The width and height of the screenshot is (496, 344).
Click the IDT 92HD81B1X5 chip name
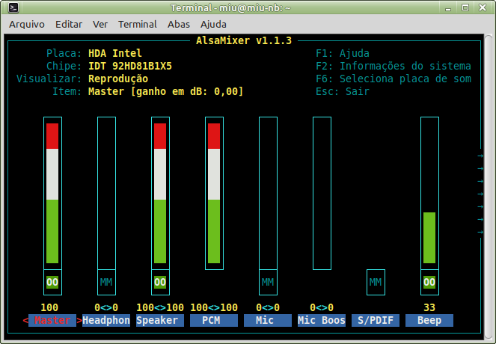click(x=130, y=66)
